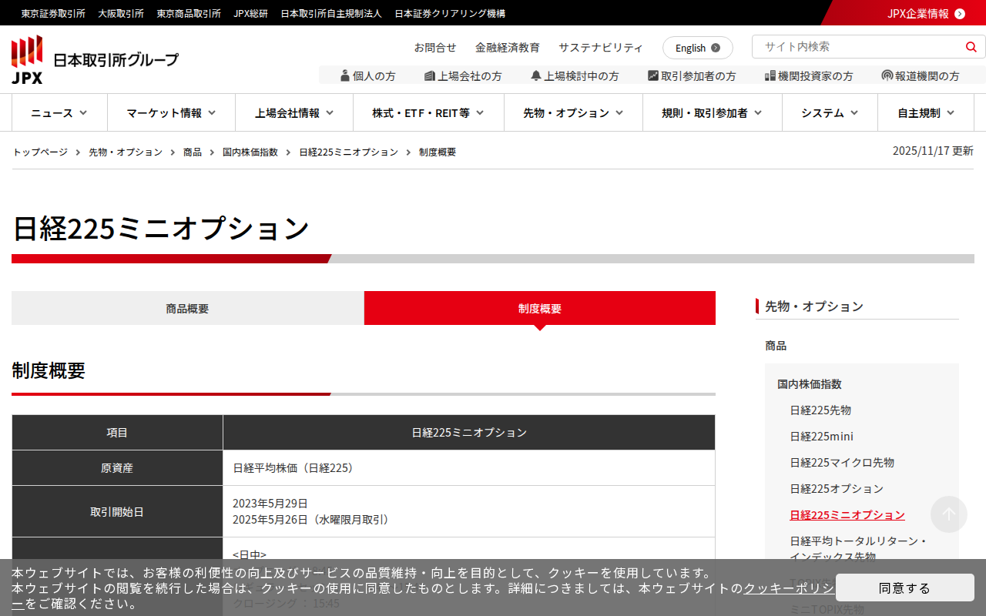The height and width of the screenshot is (616, 986).
Task: Expand the ニュース menu
Action: 59,112
